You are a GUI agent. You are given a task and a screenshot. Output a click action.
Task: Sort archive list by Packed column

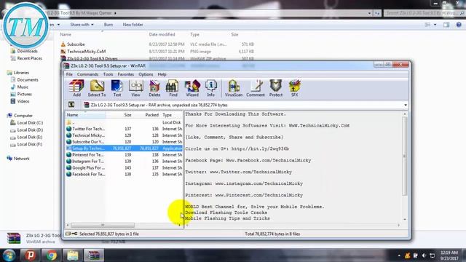[x=146, y=115]
